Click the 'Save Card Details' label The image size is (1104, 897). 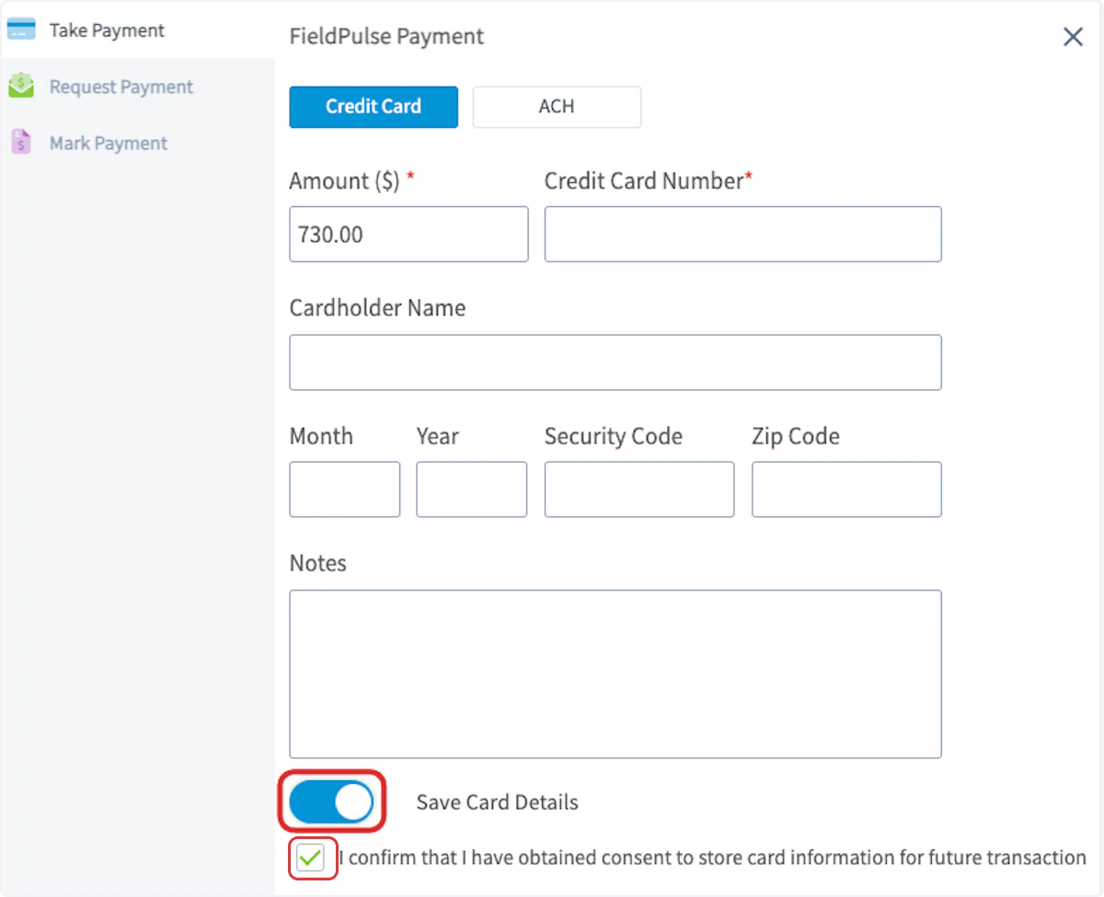pyautogui.click(x=497, y=802)
